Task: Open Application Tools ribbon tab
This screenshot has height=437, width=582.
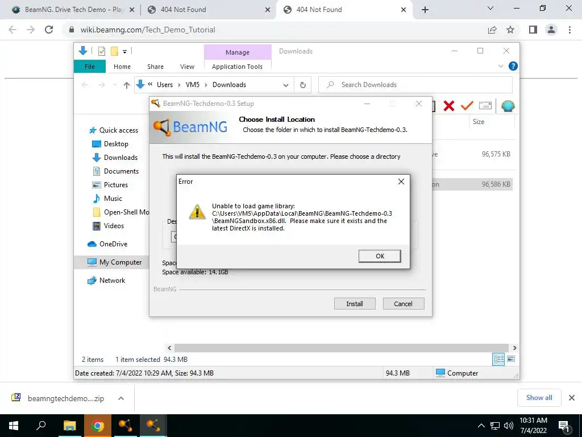Action: [x=237, y=67]
